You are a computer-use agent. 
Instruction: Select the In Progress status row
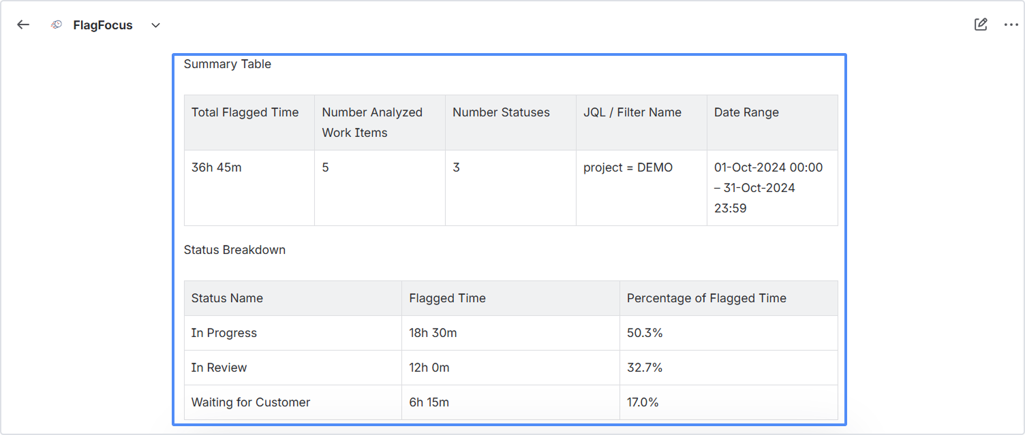point(511,333)
